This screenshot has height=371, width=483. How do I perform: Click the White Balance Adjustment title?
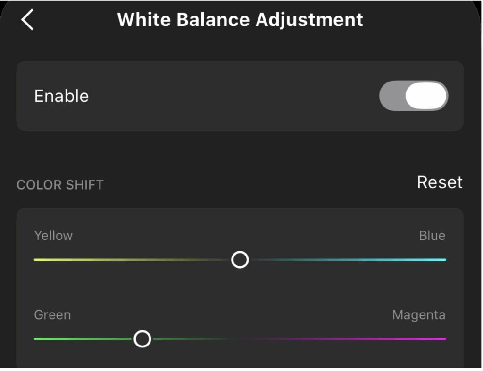point(240,20)
